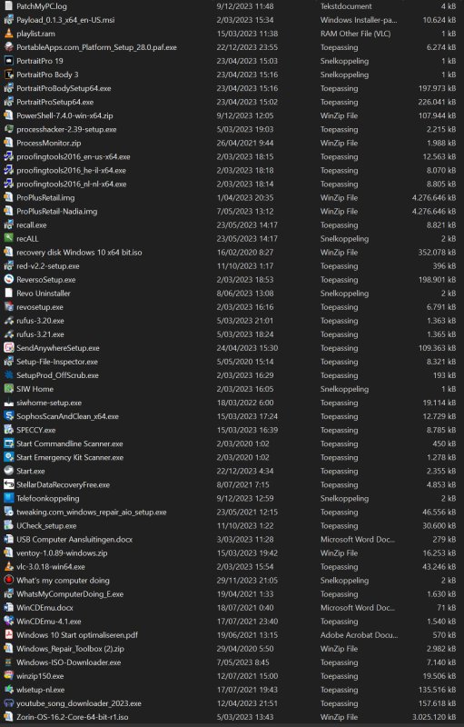464x727 pixels.
Task: Select the ReversoSetup.exe file icon
Action: (x=8, y=279)
